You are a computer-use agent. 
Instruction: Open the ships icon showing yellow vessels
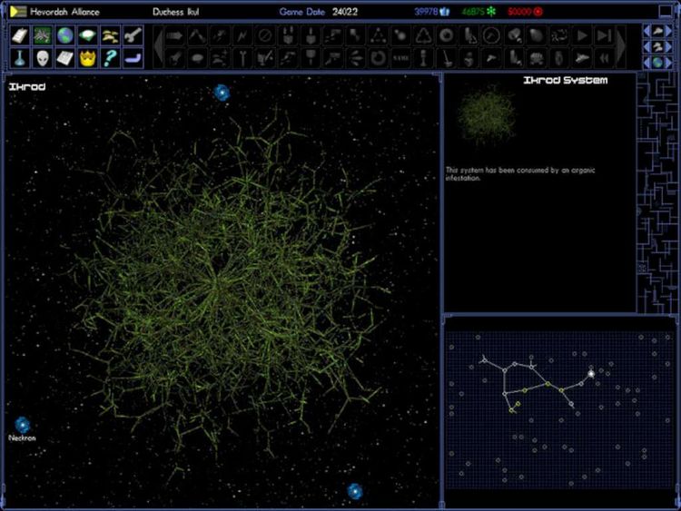coord(112,36)
